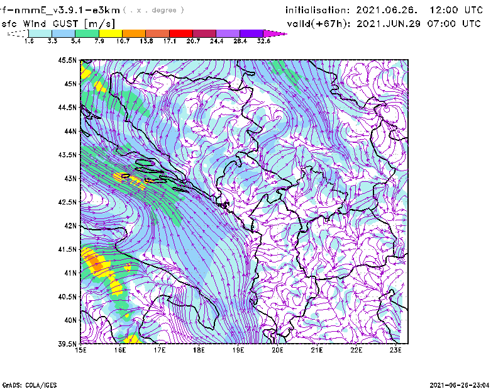Click the '17E' longitude label
The height and width of the screenshot is (389, 503).
tap(160, 350)
